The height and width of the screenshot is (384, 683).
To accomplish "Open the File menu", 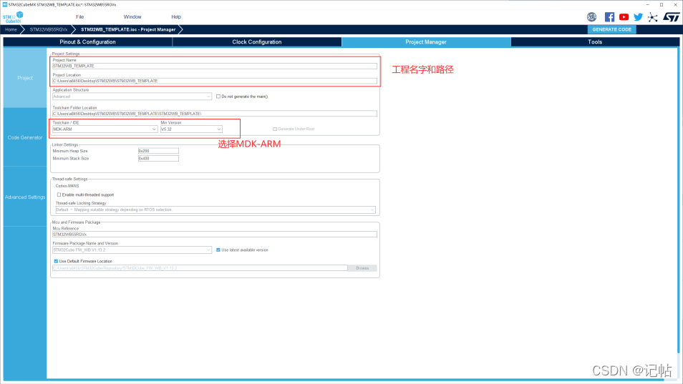I will (x=79, y=17).
